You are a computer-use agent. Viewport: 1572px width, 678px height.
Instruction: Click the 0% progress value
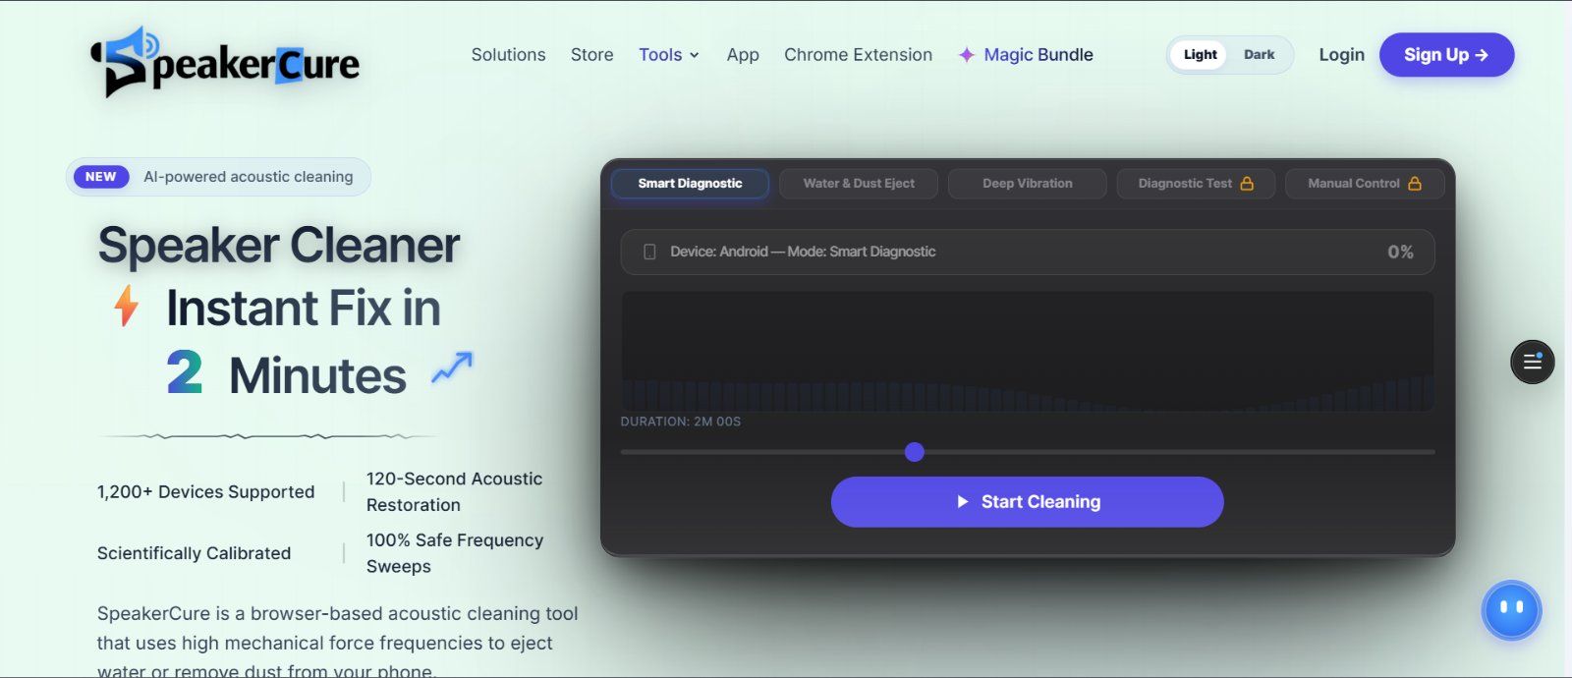point(1400,253)
